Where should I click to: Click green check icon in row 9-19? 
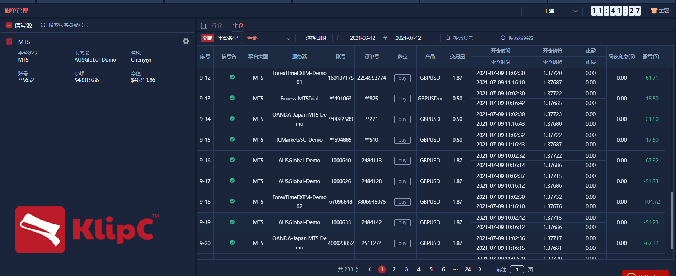click(x=232, y=222)
